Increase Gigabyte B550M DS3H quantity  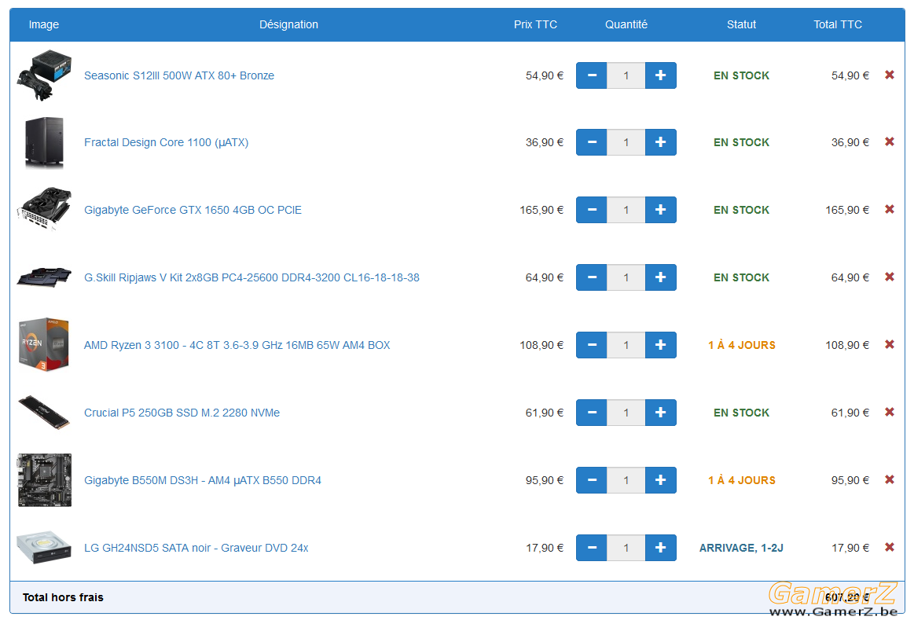tap(660, 480)
